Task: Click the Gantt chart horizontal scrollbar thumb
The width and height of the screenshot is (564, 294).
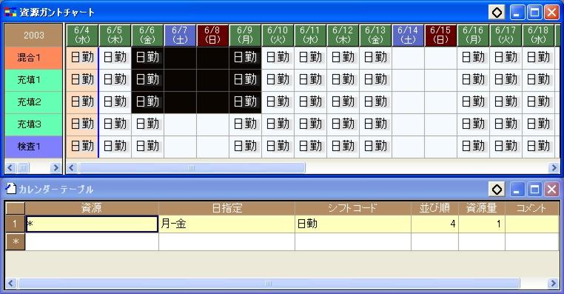Action: pyautogui.click(x=192, y=167)
